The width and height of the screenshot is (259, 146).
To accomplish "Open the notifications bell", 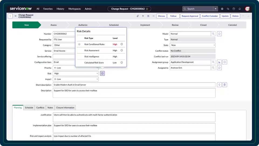I will [240, 9].
